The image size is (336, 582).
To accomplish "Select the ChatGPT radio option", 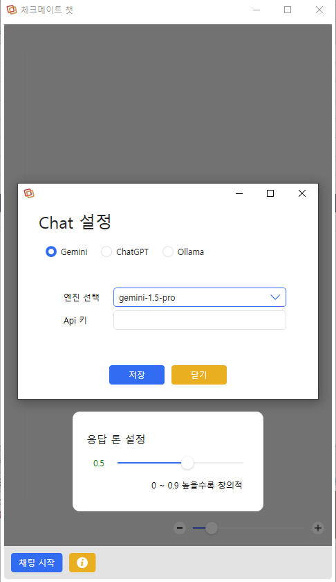I will point(106,252).
